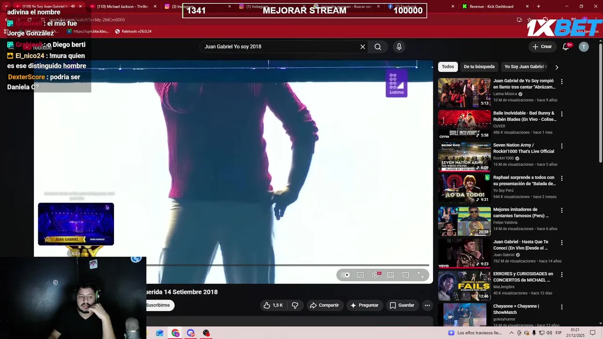Open YouTube notifications bell
The image size is (603, 339).
tap(566, 47)
